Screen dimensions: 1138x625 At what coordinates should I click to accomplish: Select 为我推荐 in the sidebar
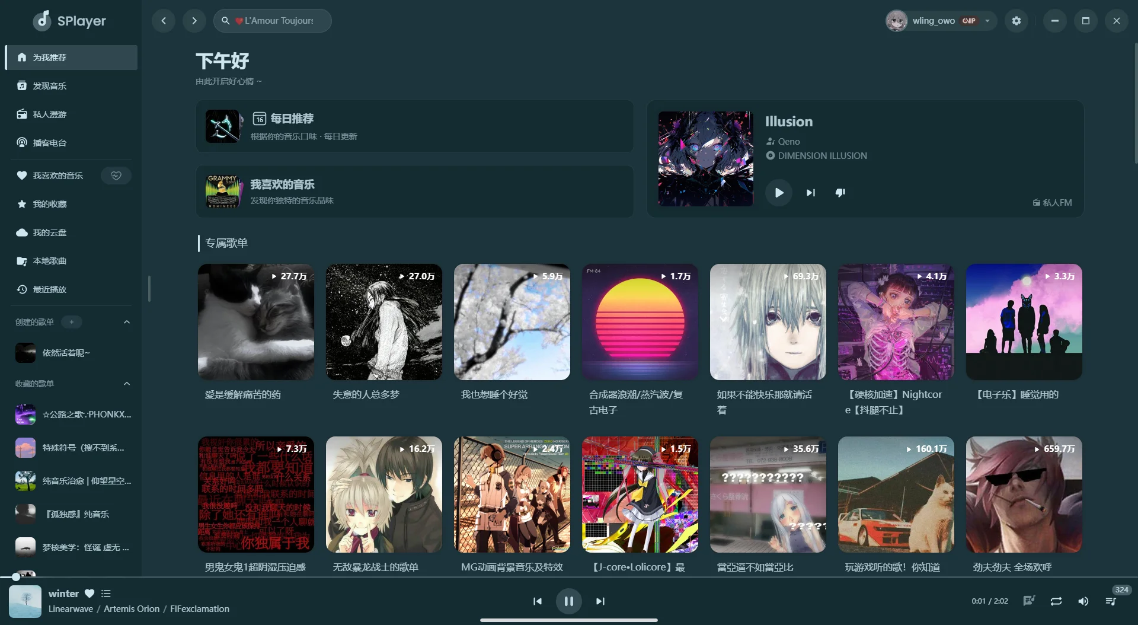coord(71,58)
